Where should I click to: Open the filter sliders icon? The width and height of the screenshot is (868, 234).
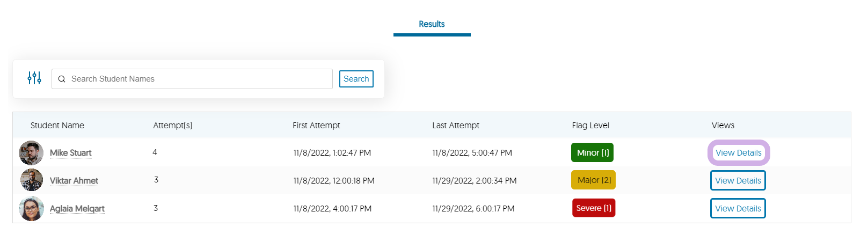(x=34, y=78)
